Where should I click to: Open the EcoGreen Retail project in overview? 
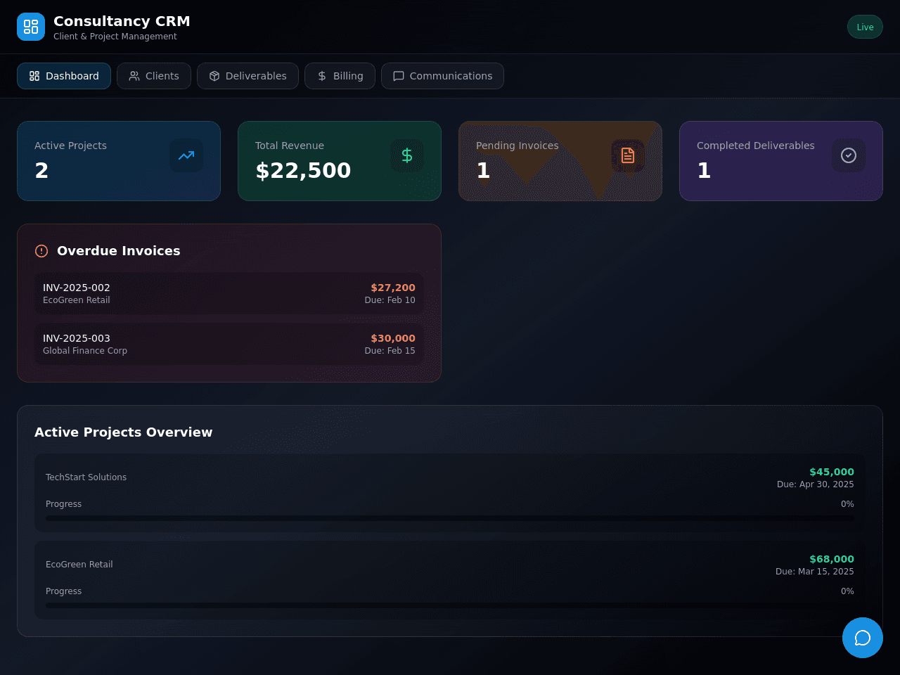pos(450,580)
